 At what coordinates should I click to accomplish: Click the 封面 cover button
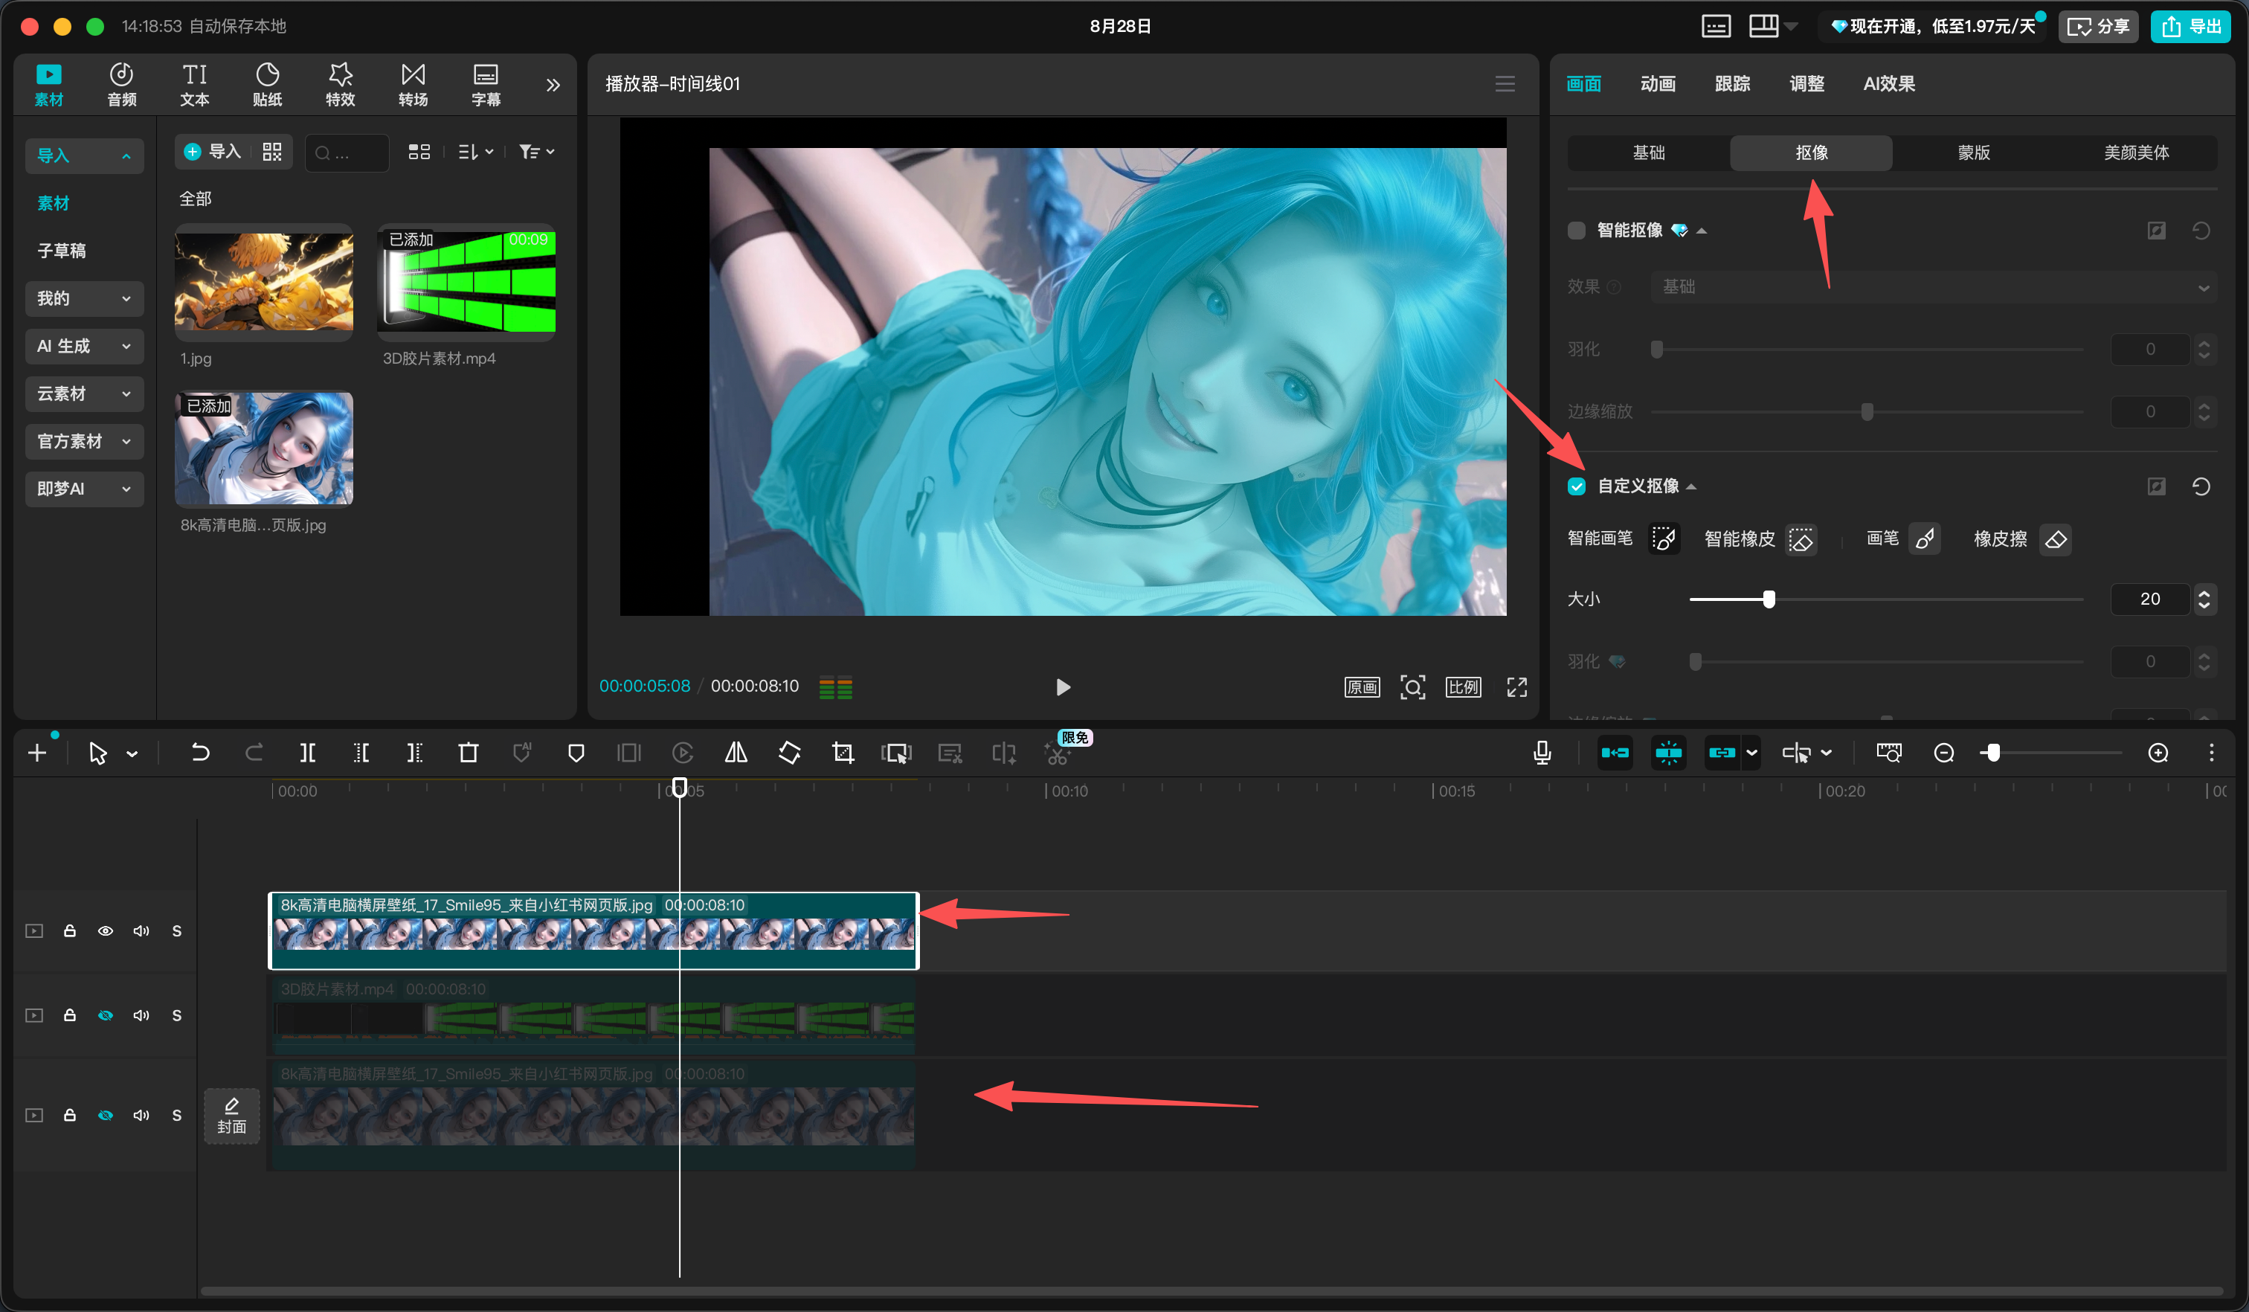pos(232,1116)
